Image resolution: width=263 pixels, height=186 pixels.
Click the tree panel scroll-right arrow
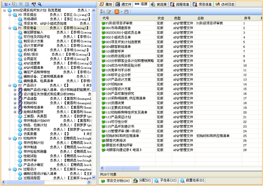click(x=89, y=182)
